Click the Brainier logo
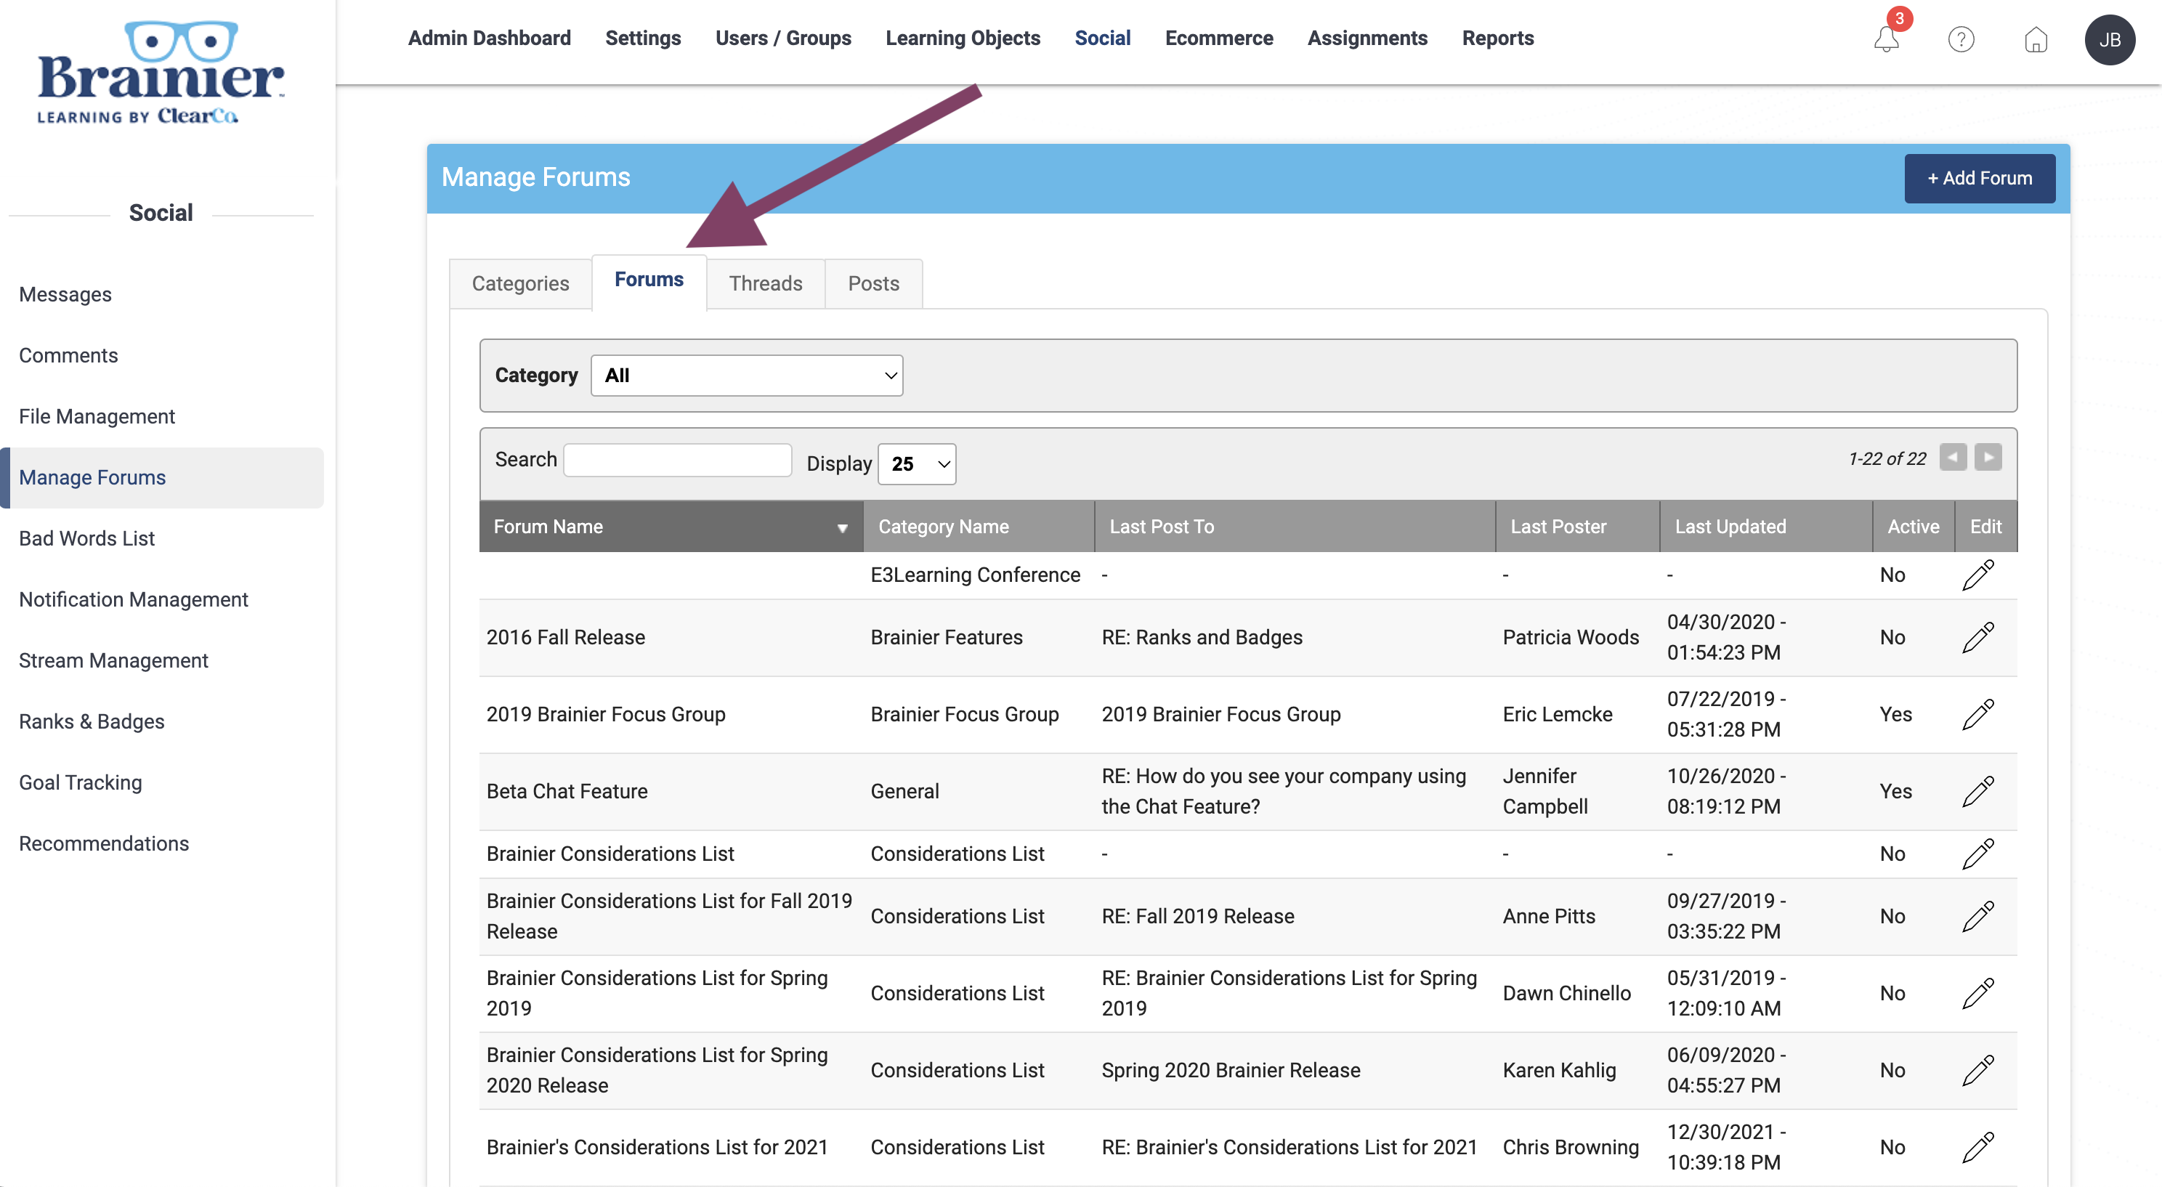This screenshot has height=1187, width=2162. (x=161, y=72)
